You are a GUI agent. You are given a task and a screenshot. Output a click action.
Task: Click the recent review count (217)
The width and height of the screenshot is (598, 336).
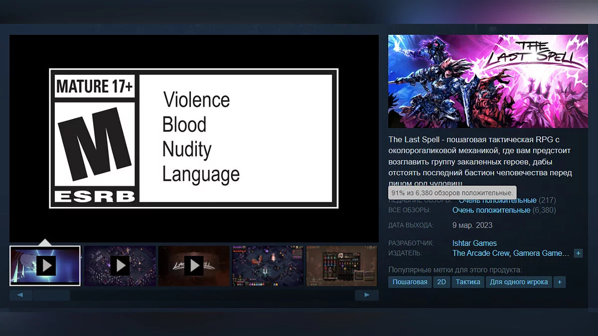coord(547,200)
